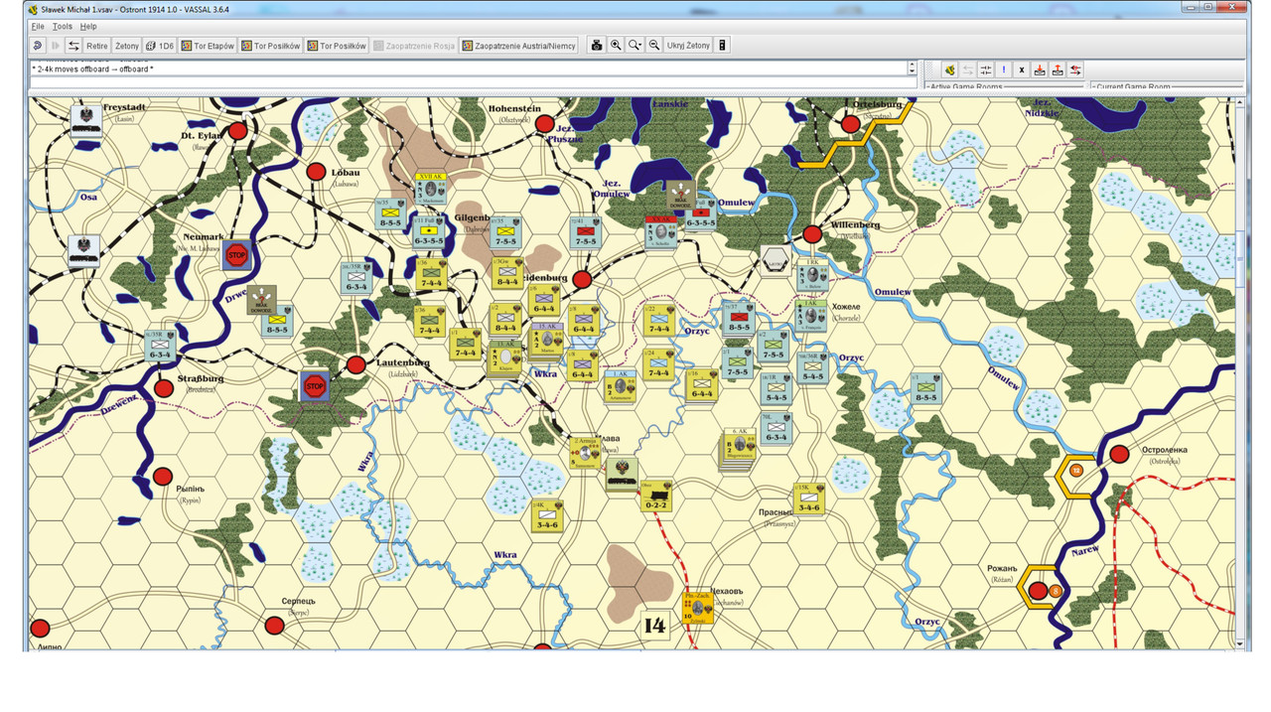Select the '2-4k moves offboard' log line
This screenshot has height=712, width=1271.
pos(92,70)
